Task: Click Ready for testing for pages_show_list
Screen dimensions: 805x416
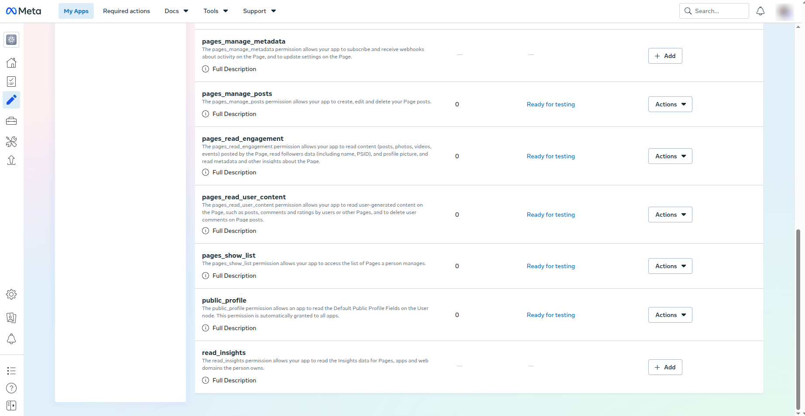Action: (x=551, y=266)
